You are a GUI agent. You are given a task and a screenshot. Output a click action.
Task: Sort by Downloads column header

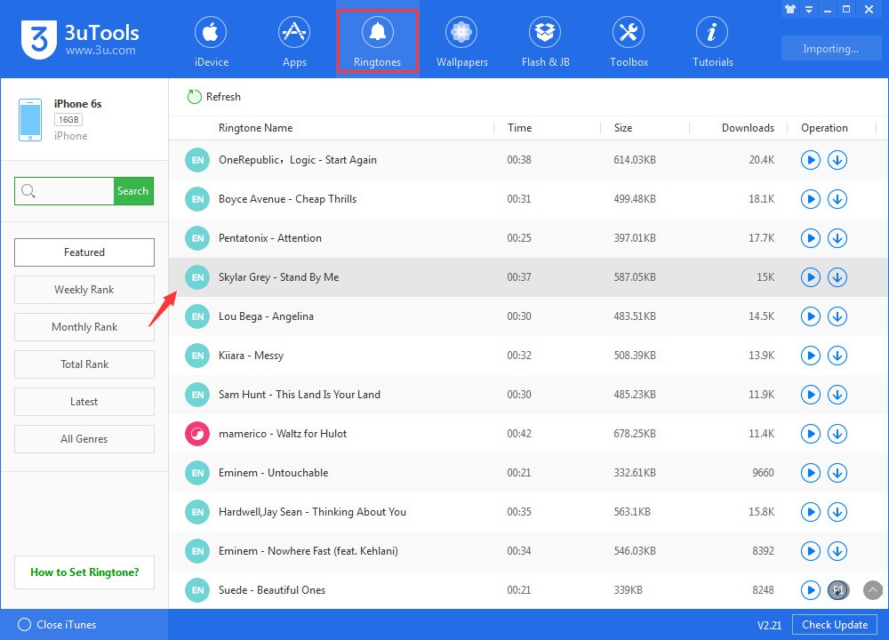(x=748, y=128)
